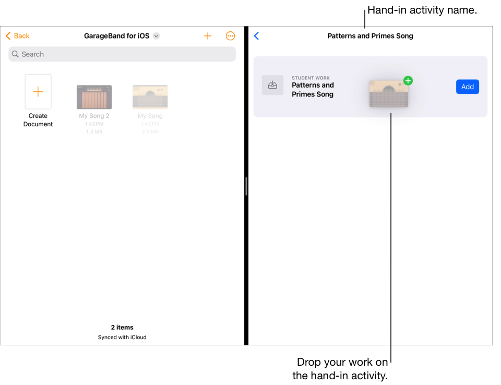The height and width of the screenshot is (385, 501).
Task: Select the Create Document plus tile
Action: tap(38, 91)
